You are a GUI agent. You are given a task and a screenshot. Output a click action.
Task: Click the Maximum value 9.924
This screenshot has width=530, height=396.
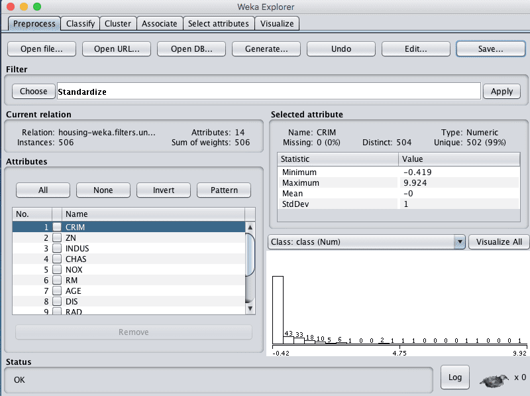click(415, 183)
